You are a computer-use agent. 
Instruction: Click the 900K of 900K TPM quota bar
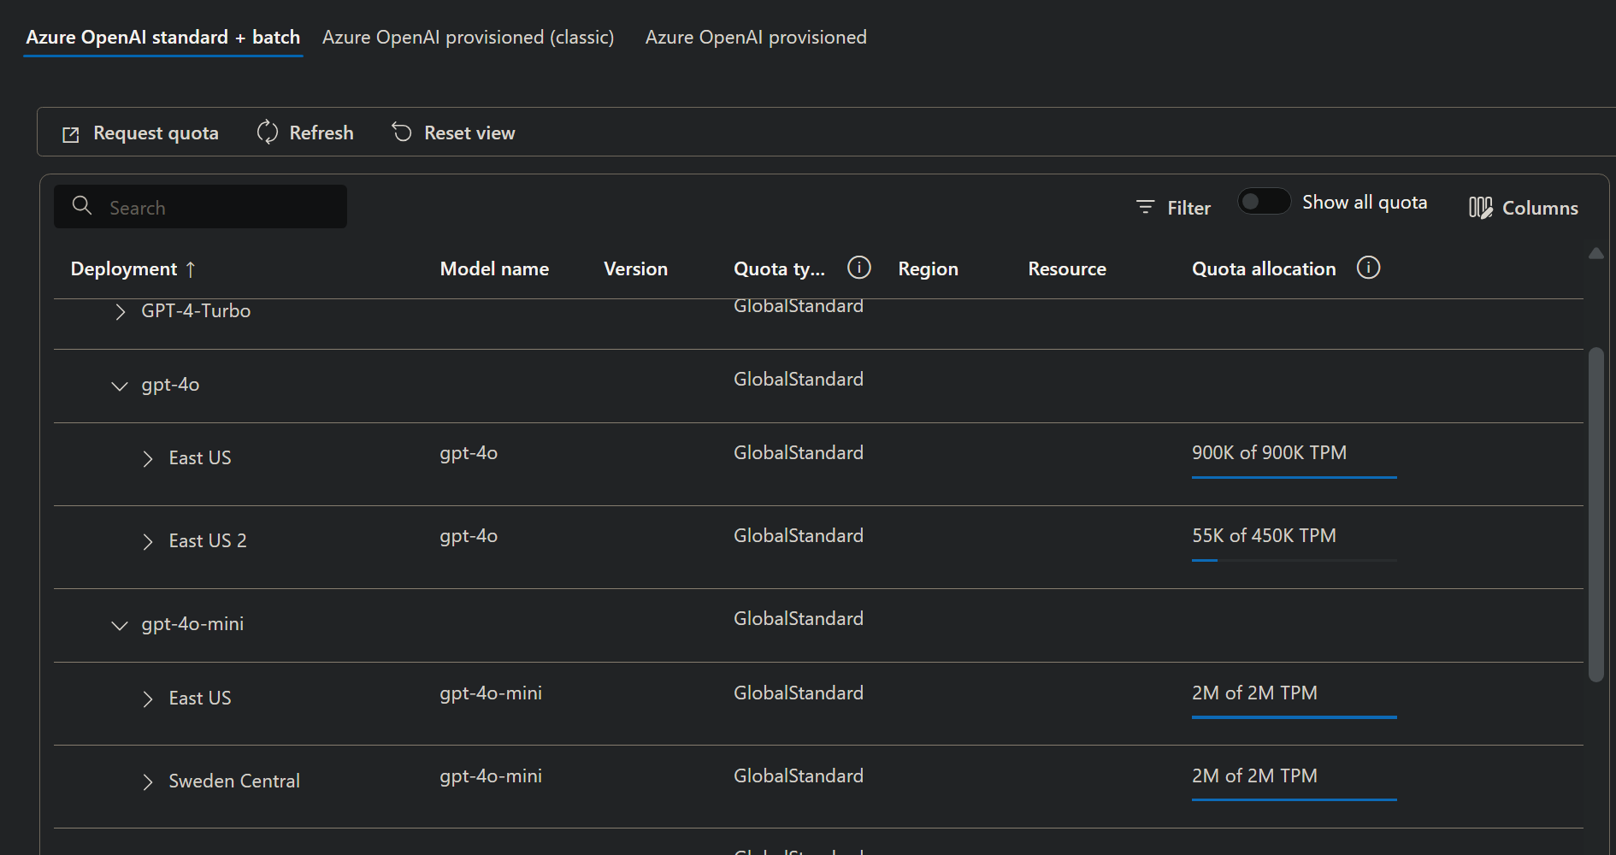1295,477
